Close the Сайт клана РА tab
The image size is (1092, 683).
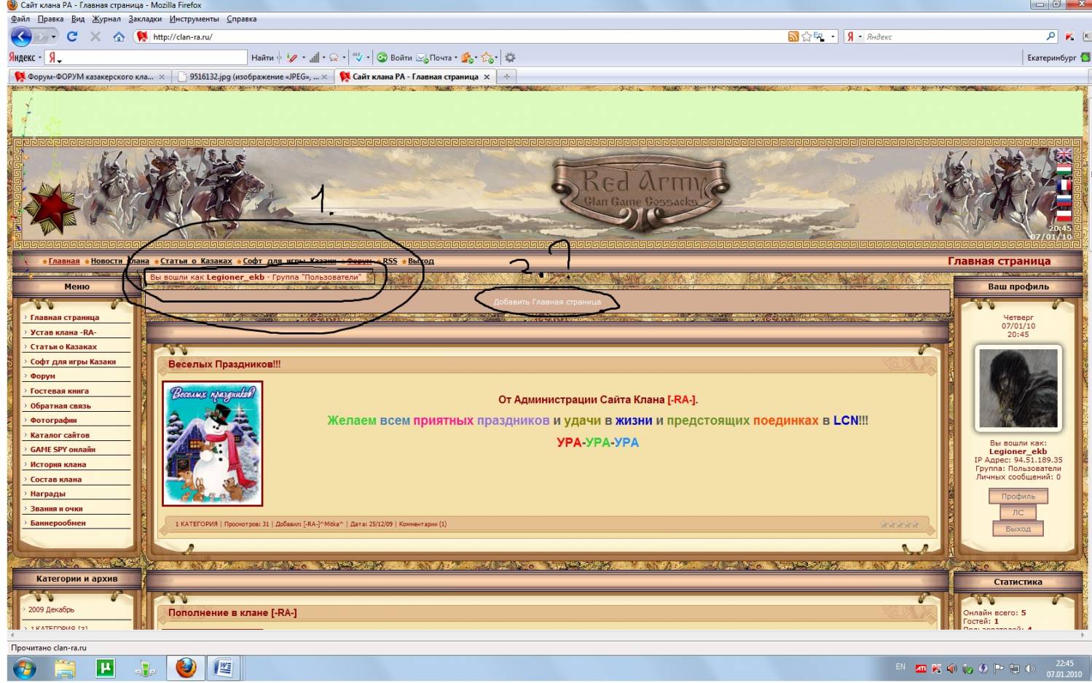pos(487,77)
